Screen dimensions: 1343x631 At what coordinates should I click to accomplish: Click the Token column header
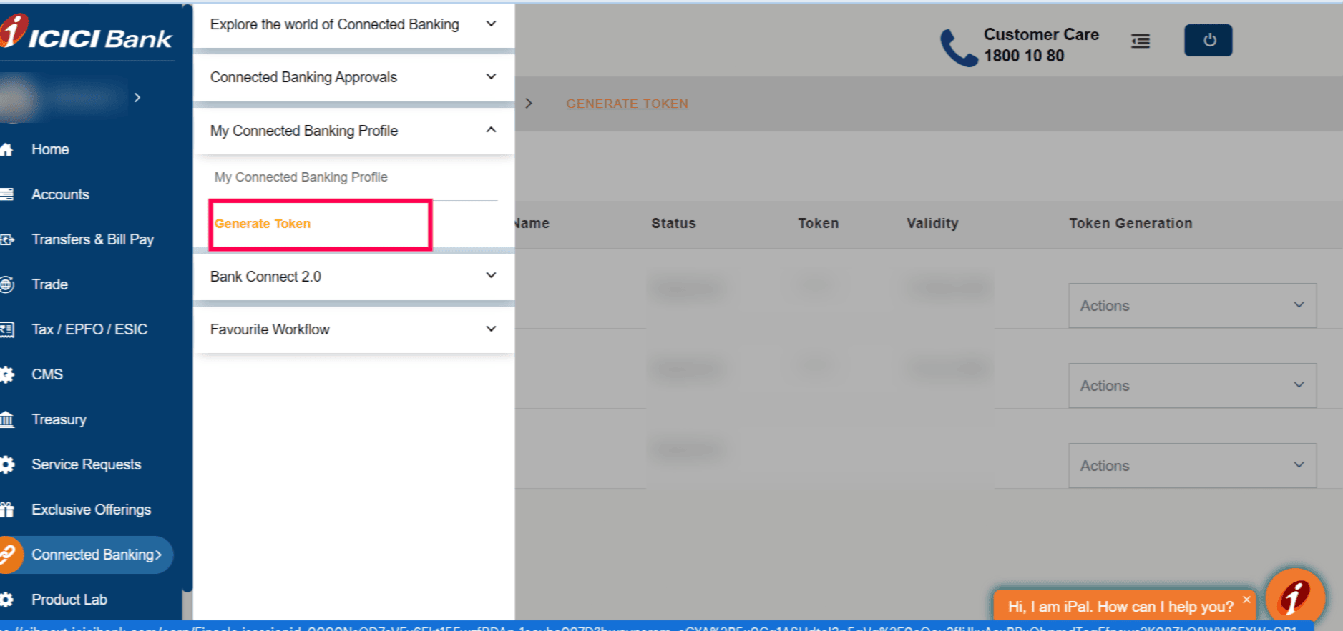818,224
